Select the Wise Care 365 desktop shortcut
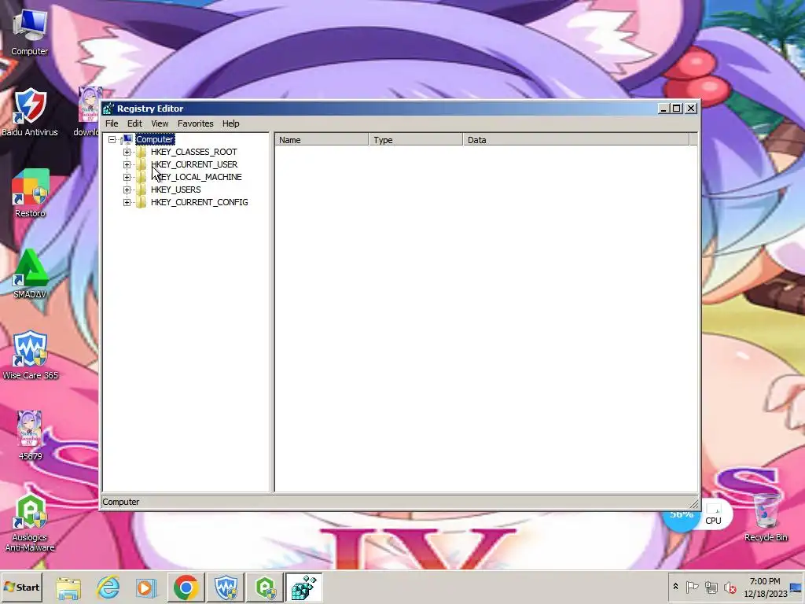The image size is (805, 604). [30, 355]
